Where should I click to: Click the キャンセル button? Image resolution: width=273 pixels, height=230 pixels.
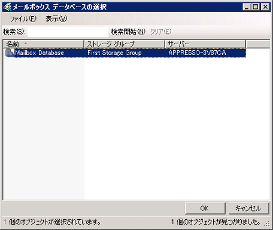click(248, 208)
